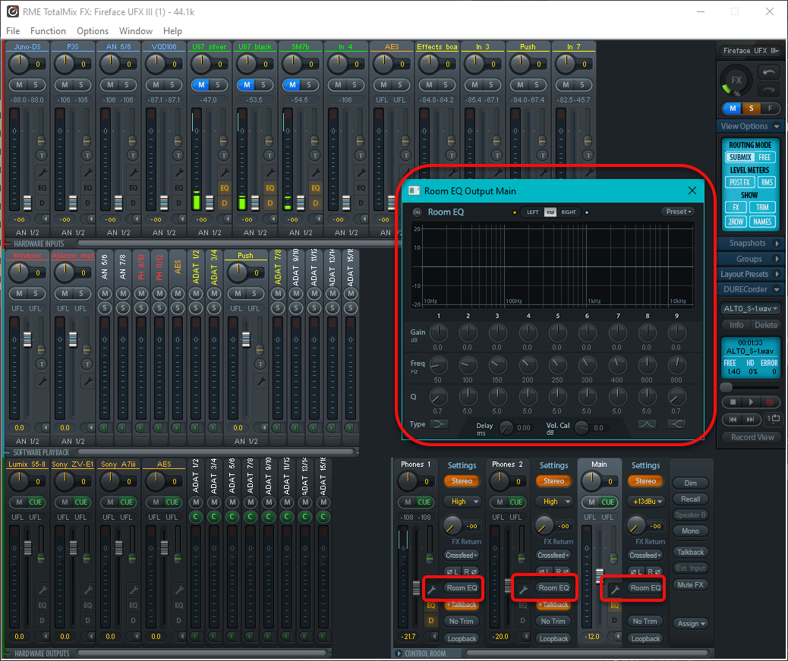The width and height of the screenshot is (788, 661).
Task: Open the Room EQ Preset dropdown
Action: [x=677, y=212]
